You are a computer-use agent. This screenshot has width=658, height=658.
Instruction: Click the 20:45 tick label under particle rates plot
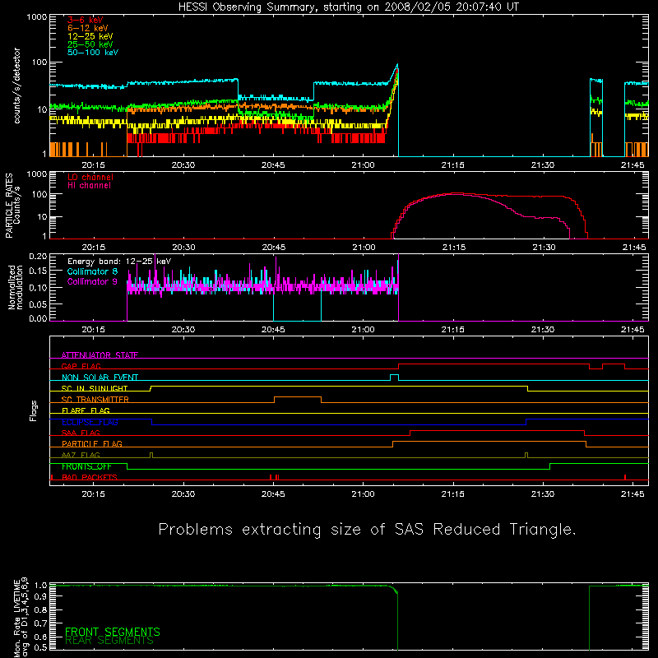(x=274, y=248)
